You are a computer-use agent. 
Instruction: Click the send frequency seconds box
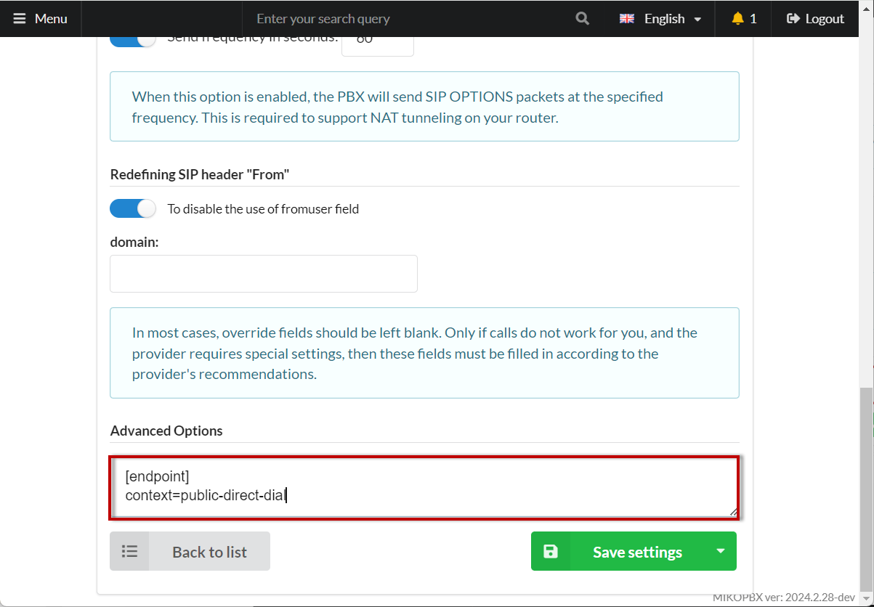pyautogui.click(x=377, y=44)
